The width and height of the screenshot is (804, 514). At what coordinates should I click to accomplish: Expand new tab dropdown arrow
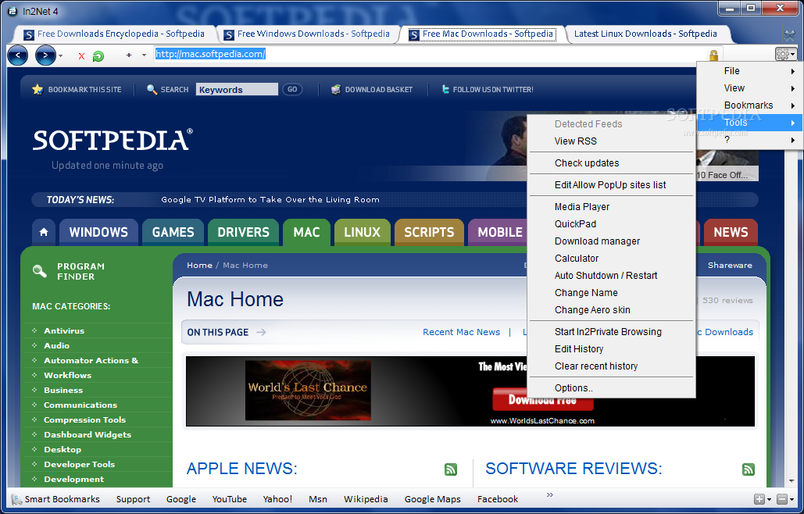[144, 55]
